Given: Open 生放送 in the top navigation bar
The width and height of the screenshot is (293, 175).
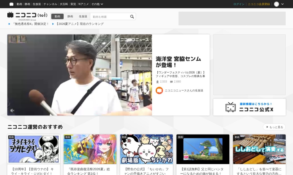Looking at the screenshot, I should 37,4.
